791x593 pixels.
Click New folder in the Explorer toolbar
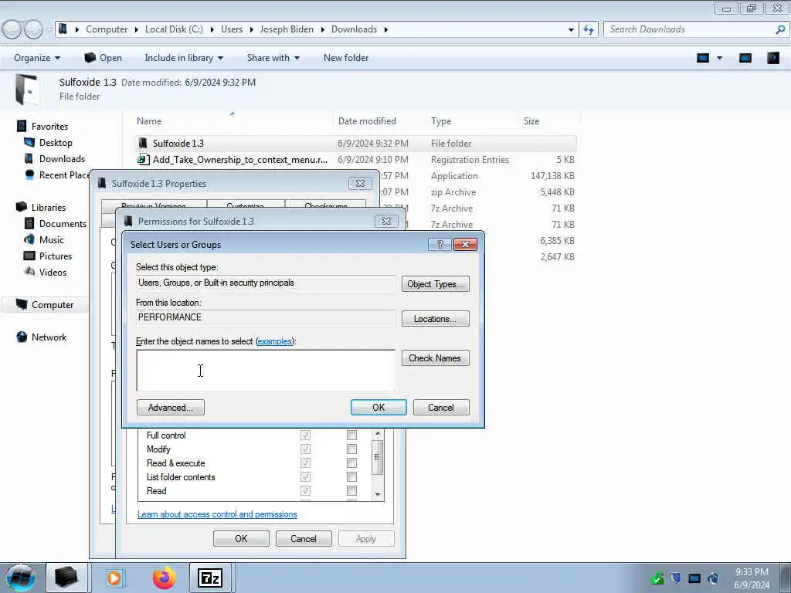[346, 58]
